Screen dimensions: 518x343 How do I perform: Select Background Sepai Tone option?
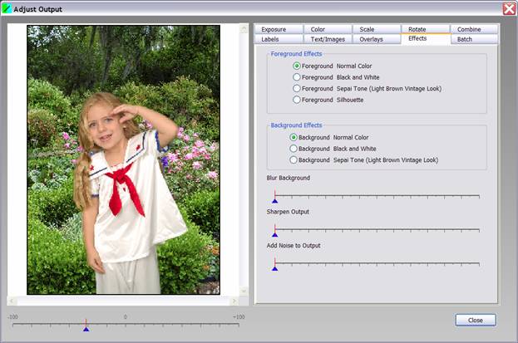(363, 159)
